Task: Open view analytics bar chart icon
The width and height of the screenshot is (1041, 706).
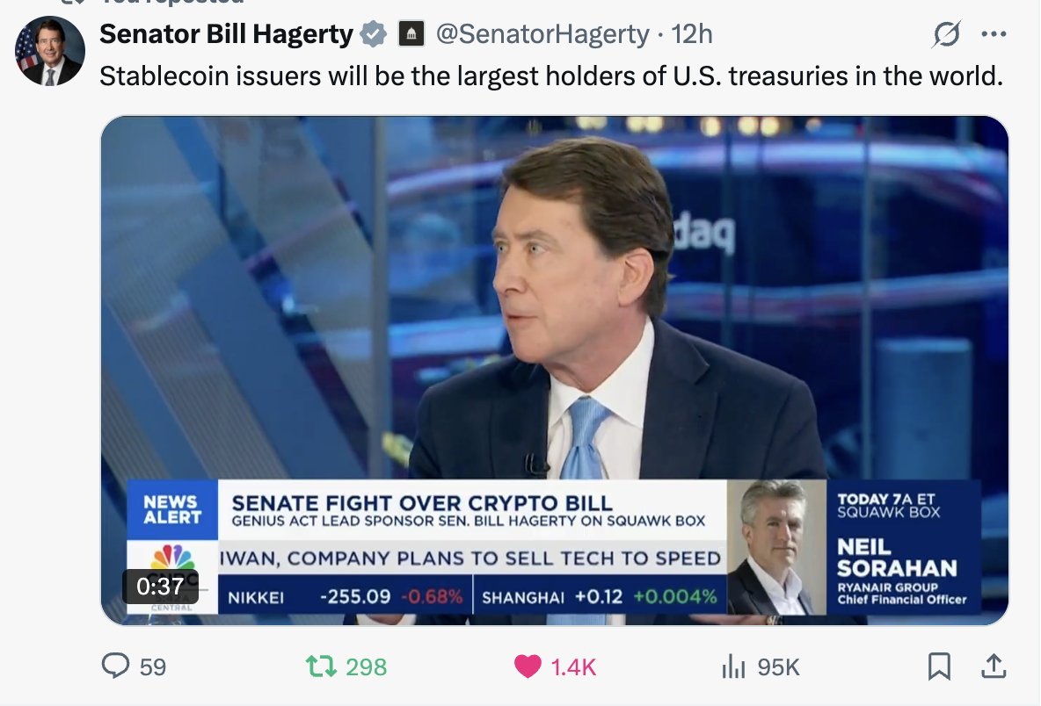Action: (x=733, y=666)
